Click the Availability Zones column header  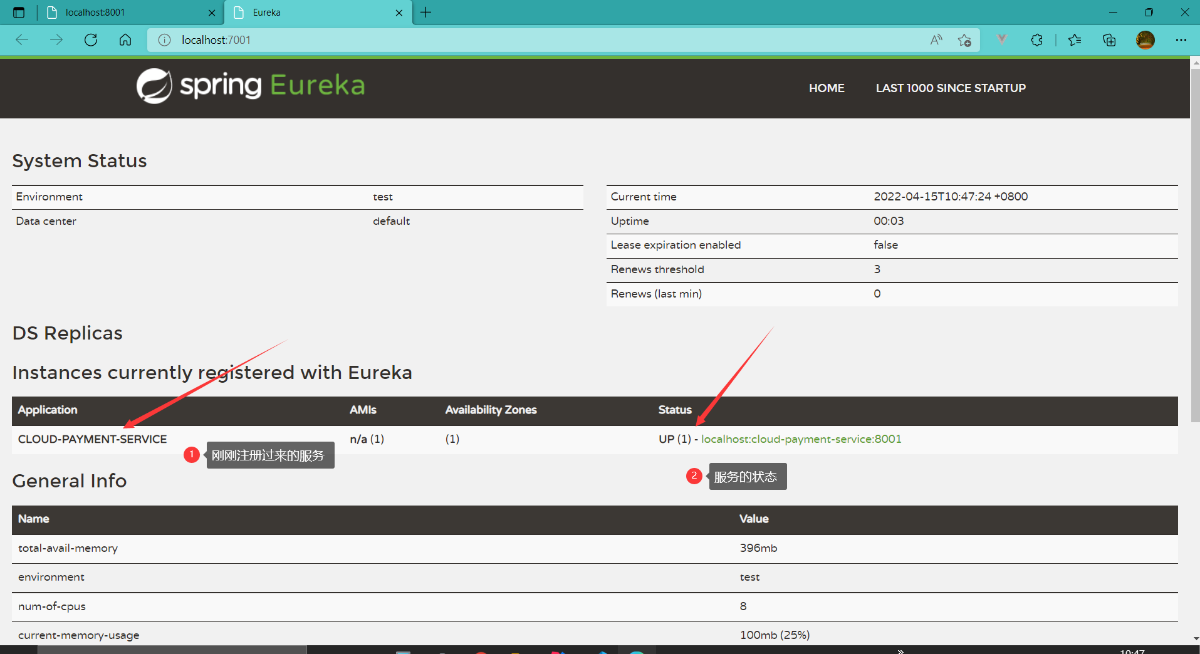tap(491, 410)
